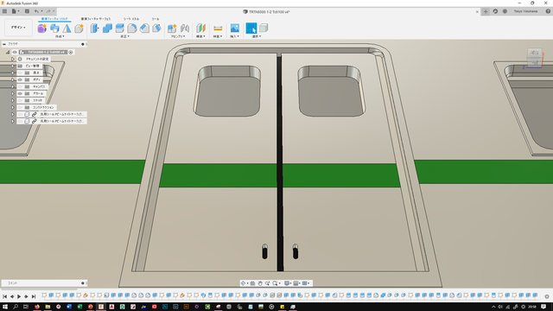The image size is (553, 311).
Task: Select the Chamfer tool
Action: click(144, 29)
